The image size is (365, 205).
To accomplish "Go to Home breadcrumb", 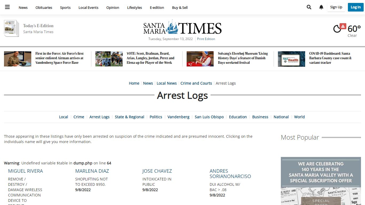I will [134, 83].
